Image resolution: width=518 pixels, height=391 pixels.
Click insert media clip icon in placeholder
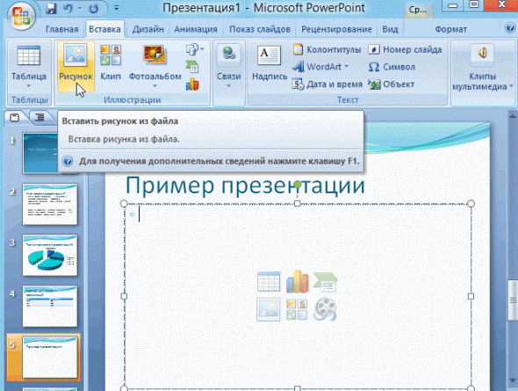point(325,309)
